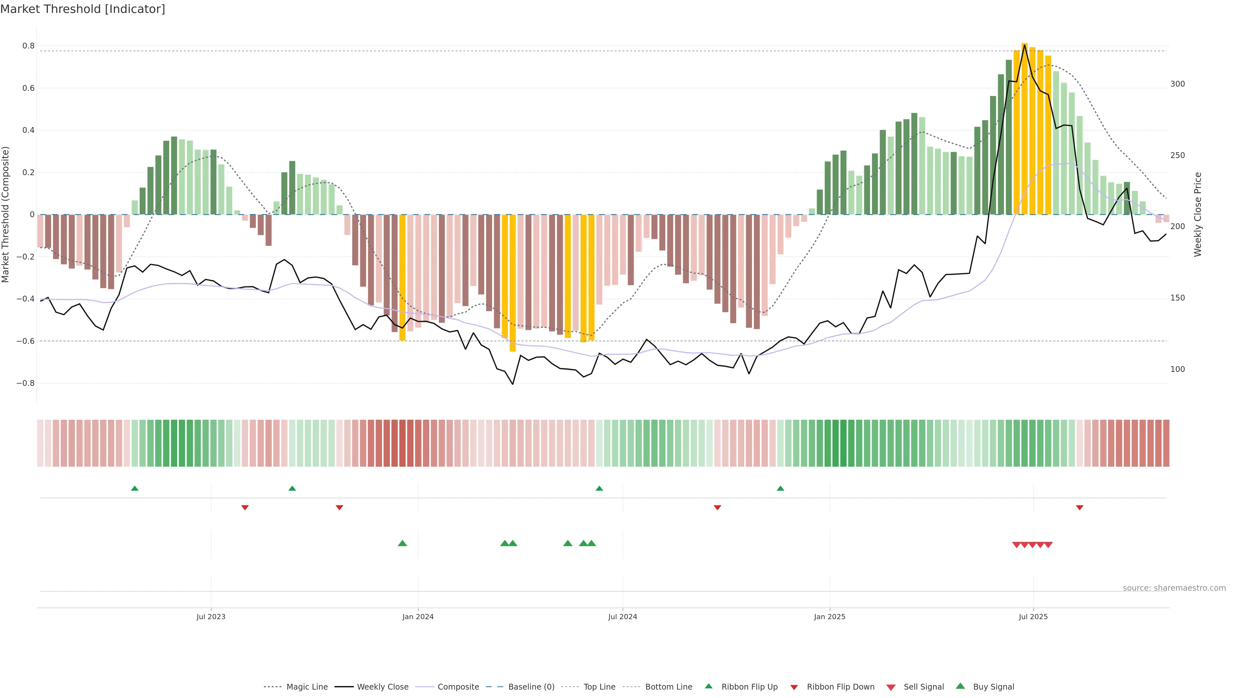Click the Jul 2025 x-axis label
The width and height of the screenshot is (1242, 698).
click(1033, 617)
